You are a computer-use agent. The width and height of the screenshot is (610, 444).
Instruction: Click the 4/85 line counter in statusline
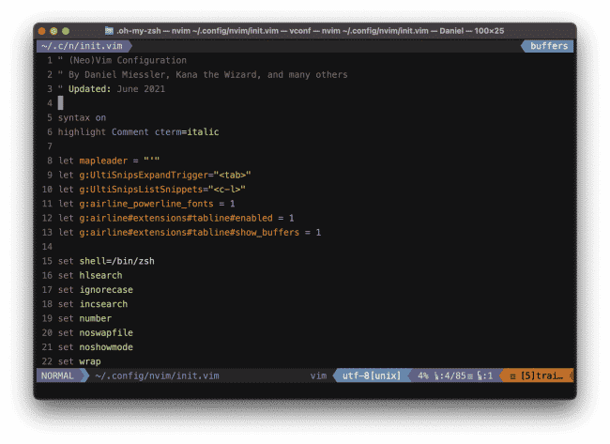[453, 375]
